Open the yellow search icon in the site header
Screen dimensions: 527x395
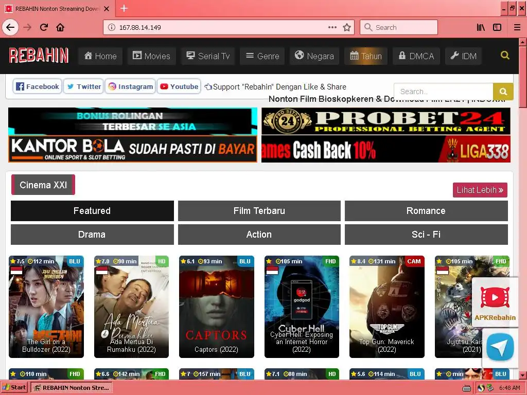(505, 55)
